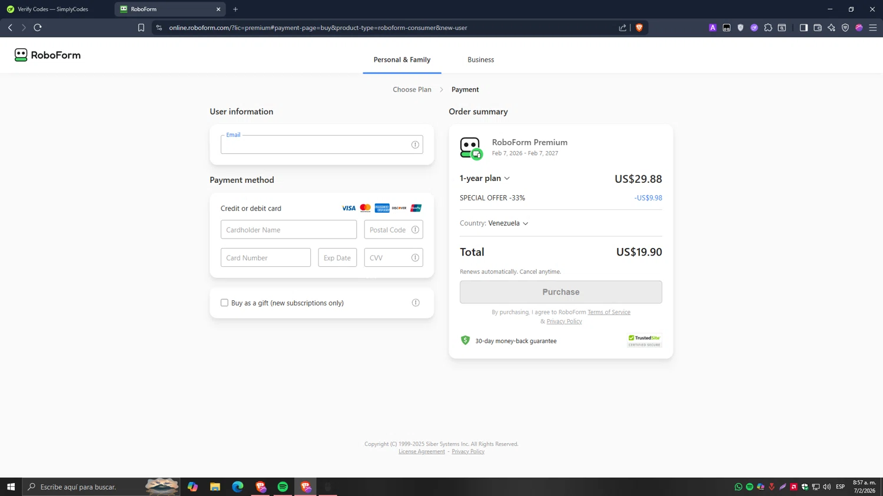Open Spotify from the taskbar
883x496 pixels.
283,487
